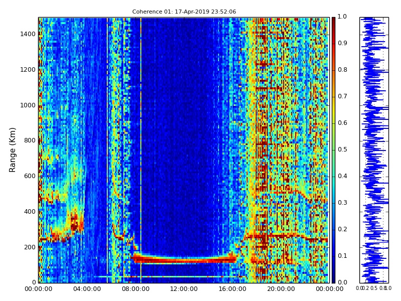The height and width of the screenshot is (301, 401).
Task: Click the colorbar 0.4 value label
Action: (342, 176)
